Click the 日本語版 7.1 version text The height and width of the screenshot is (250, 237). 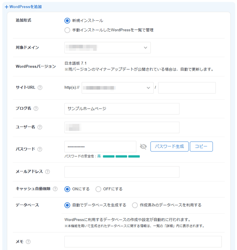click(x=75, y=63)
